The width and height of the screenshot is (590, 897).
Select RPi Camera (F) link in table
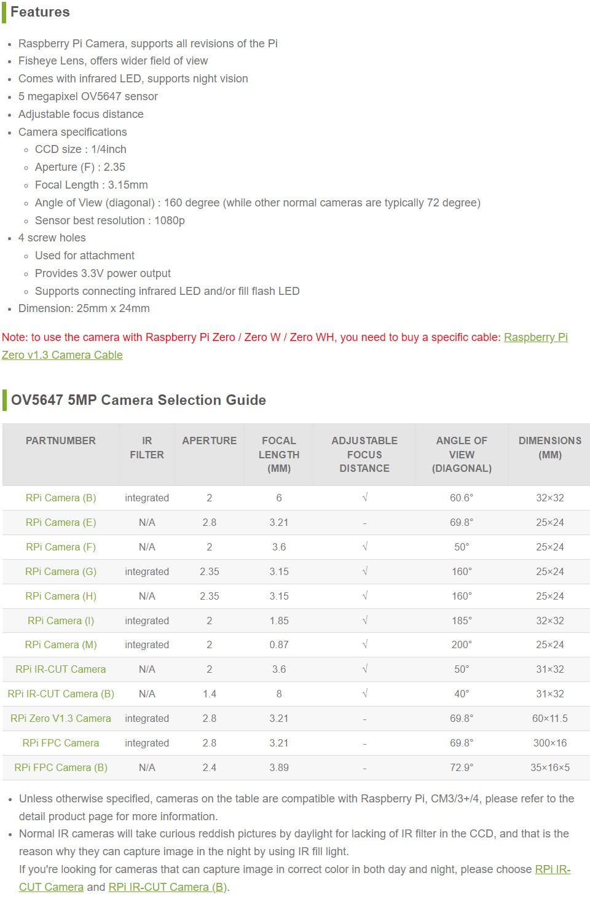[61, 547]
